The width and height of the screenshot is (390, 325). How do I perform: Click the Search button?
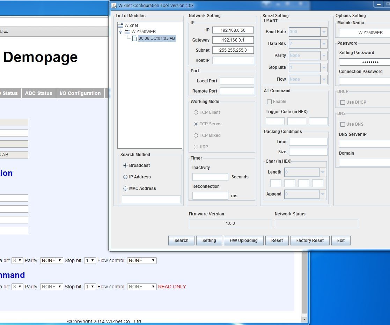tap(181, 241)
